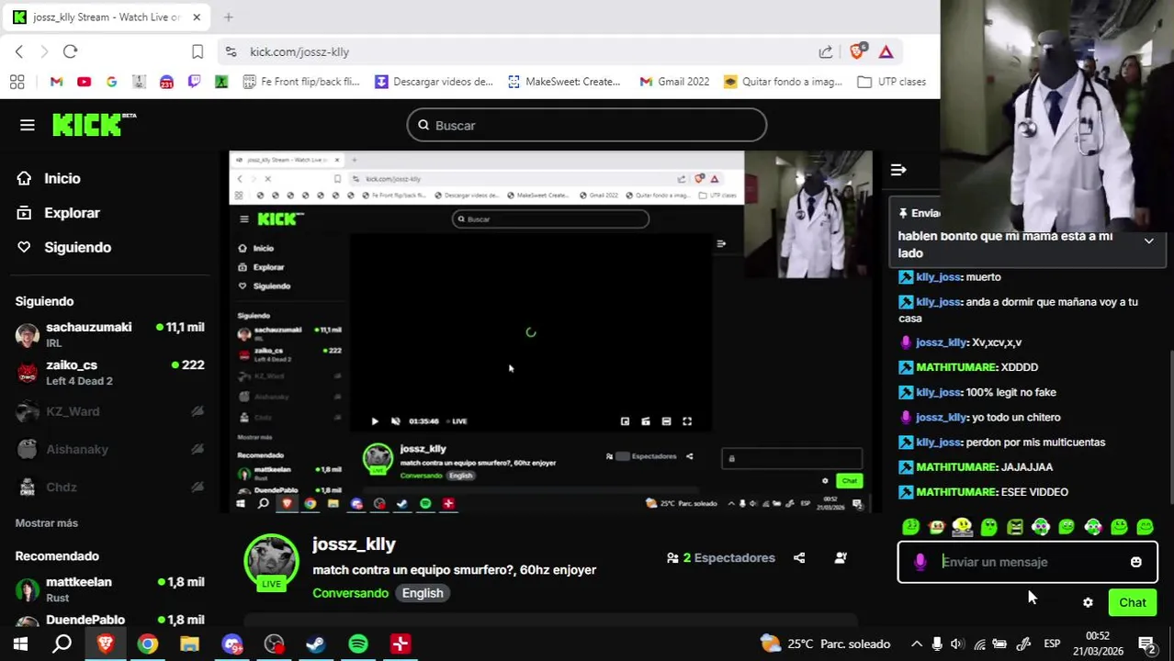The width and height of the screenshot is (1174, 661).
Task: Open the Gmail 2022 bookmark
Action: [x=674, y=82]
